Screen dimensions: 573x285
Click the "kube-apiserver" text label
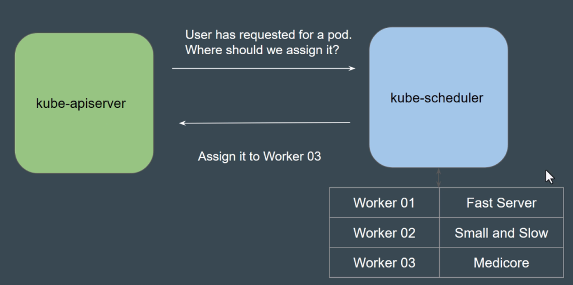[x=81, y=103]
